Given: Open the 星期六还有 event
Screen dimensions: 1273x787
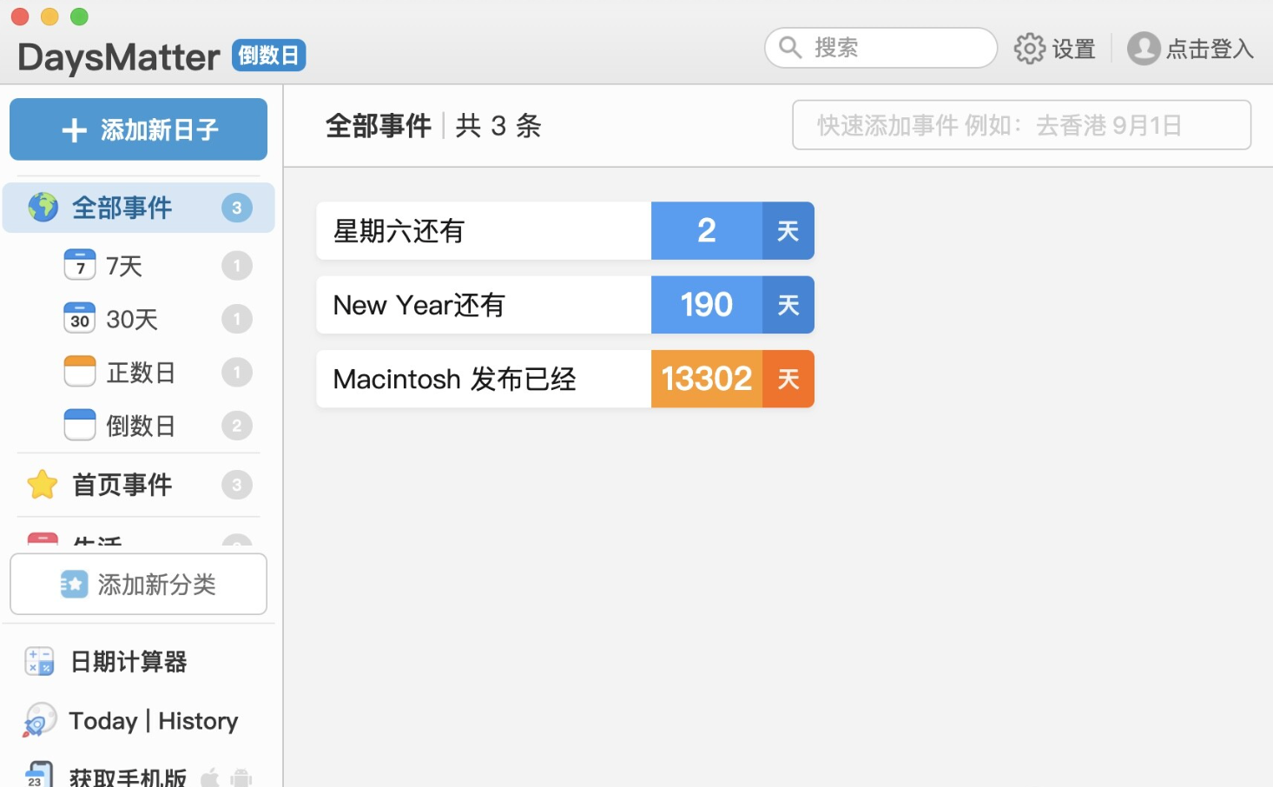Looking at the screenshot, I should [565, 231].
